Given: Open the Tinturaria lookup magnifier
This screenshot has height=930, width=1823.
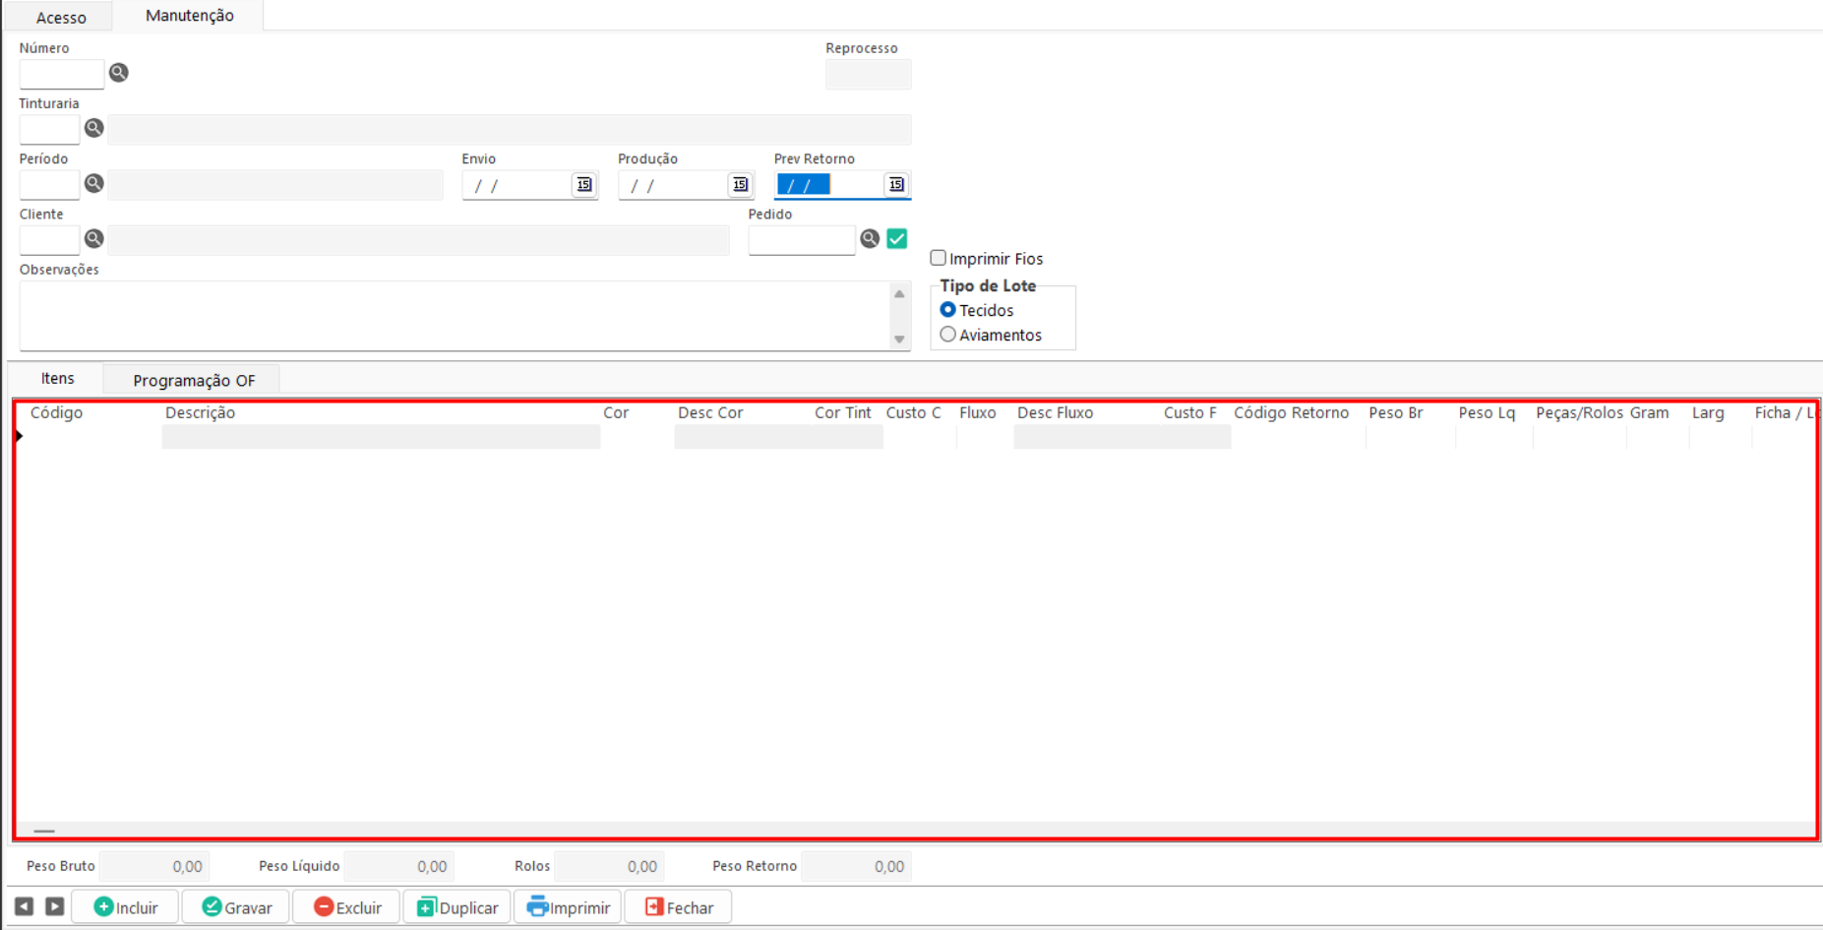Looking at the screenshot, I should tap(93, 128).
